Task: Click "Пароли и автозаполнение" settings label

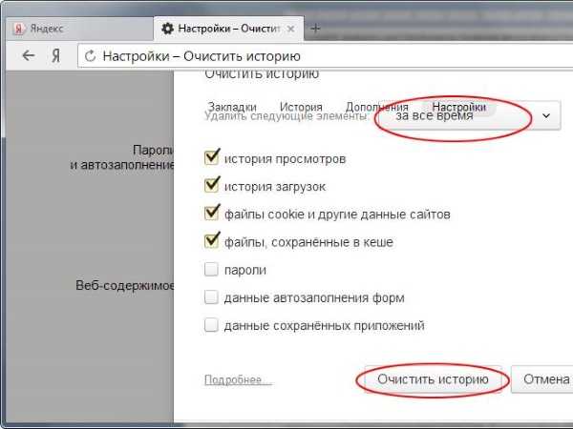Action: pos(123,157)
